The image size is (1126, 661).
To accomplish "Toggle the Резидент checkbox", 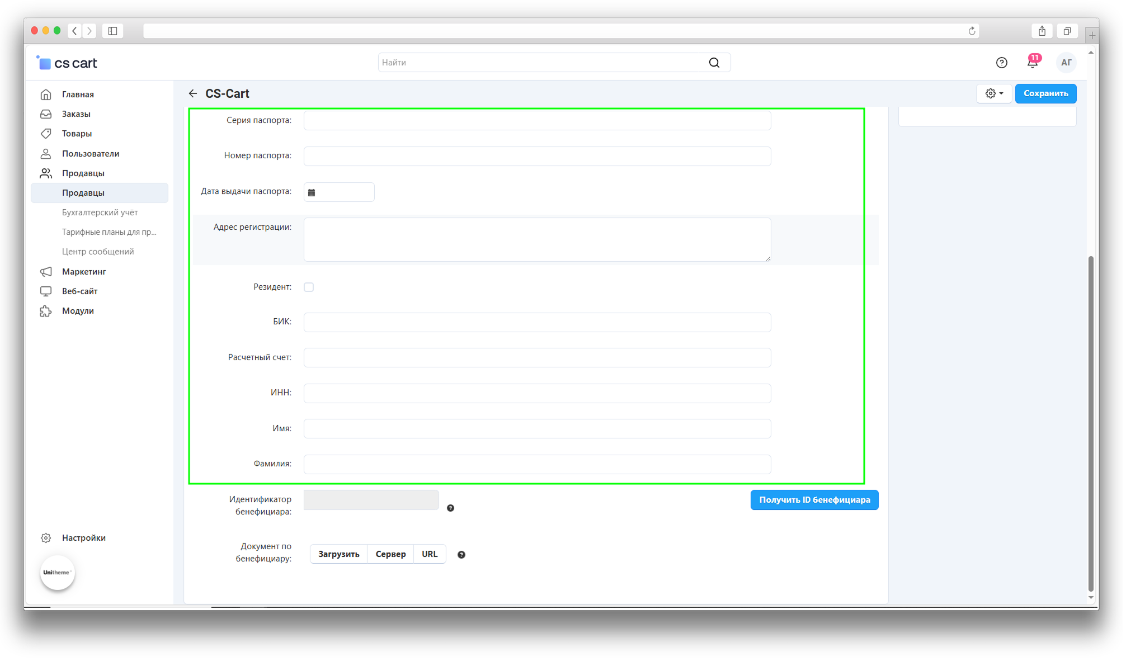I will 309,287.
